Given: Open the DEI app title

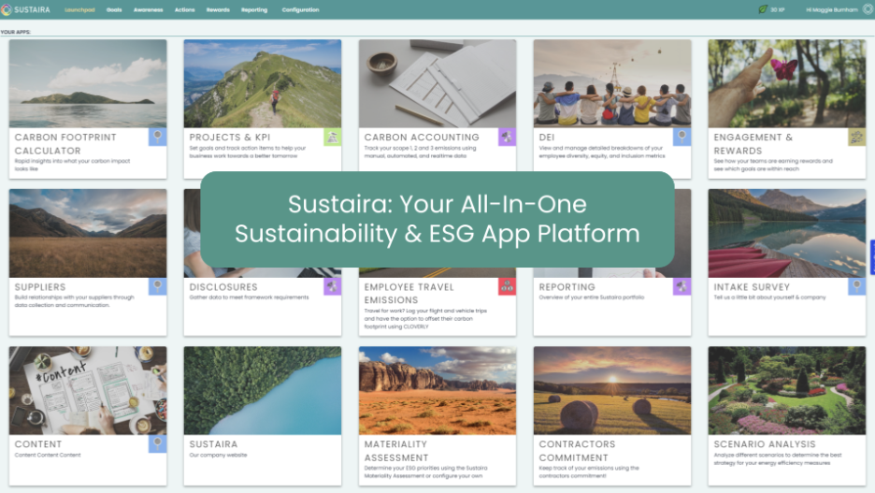Looking at the screenshot, I should click(x=546, y=138).
